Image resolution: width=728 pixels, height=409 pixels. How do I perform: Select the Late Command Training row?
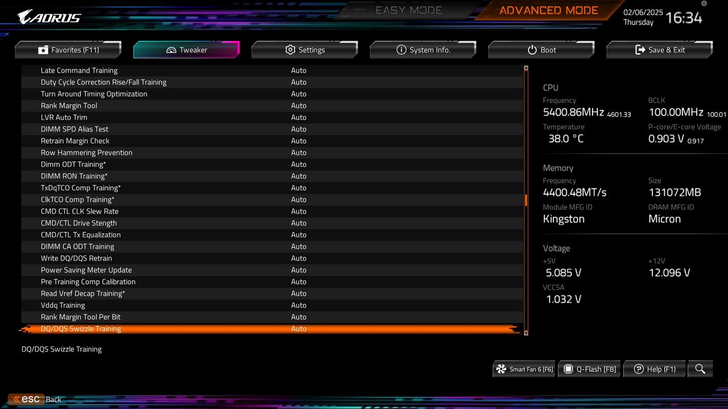coord(79,70)
